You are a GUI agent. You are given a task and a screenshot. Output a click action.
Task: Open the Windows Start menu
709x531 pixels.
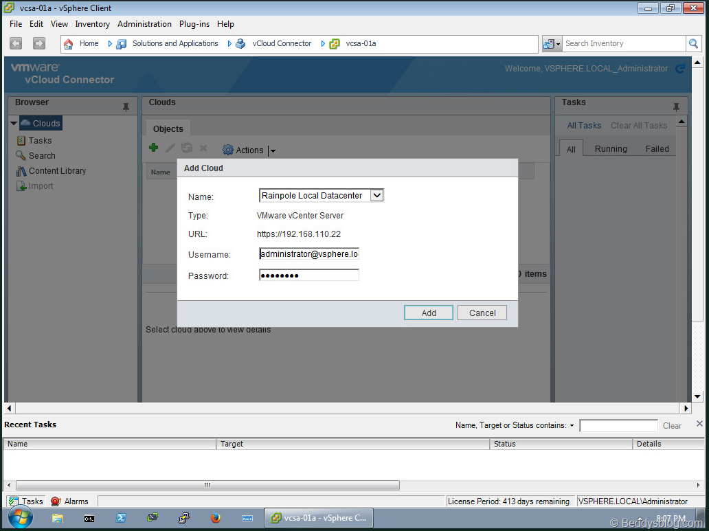click(21, 518)
